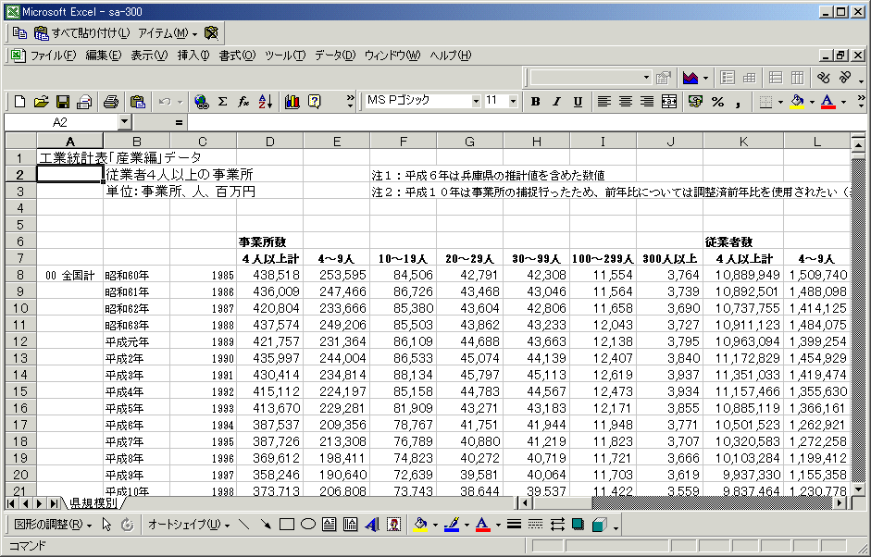Click into the formula bar input
The height and width of the screenshot is (557, 871).
coord(526,122)
